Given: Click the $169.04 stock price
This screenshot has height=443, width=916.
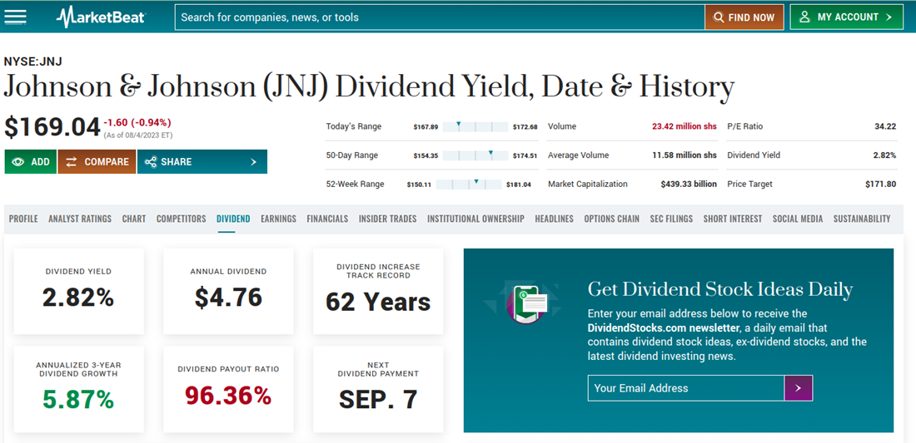Looking at the screenshot, I should 52,128.
